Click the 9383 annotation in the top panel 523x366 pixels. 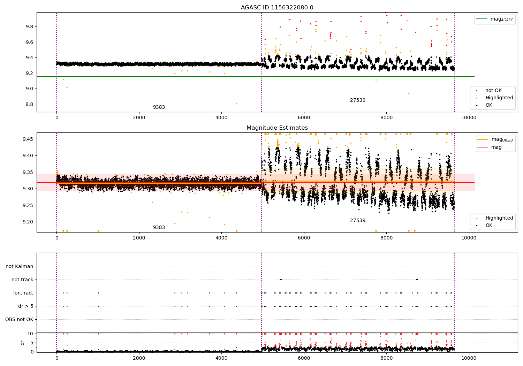coord(159,107)
